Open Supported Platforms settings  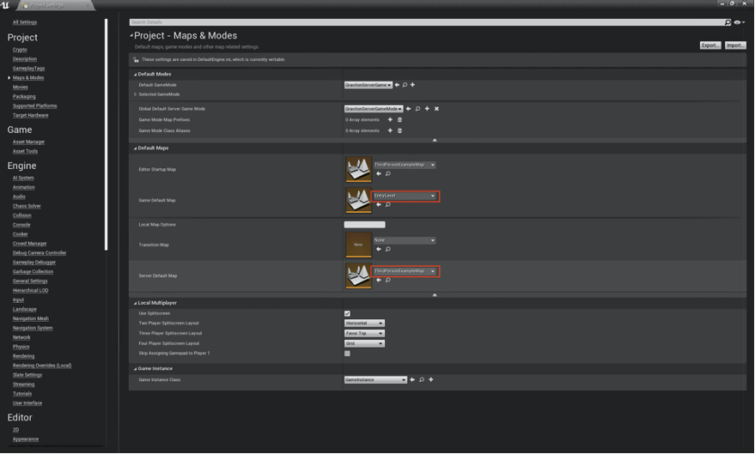pos(34,106)
